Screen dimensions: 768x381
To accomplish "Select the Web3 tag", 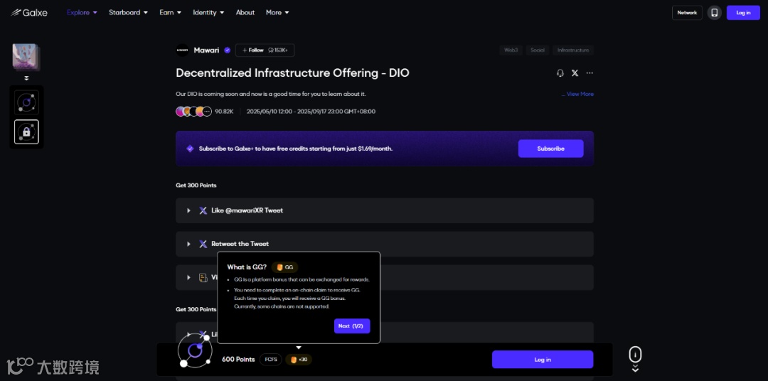I will pyautogui.click(x=511, y=50).
